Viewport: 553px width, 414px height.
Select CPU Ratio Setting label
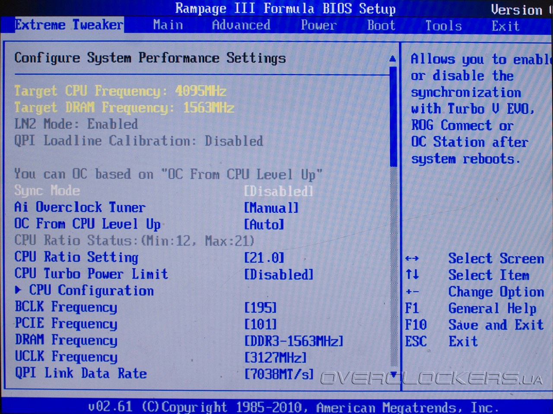pos(76,257)
